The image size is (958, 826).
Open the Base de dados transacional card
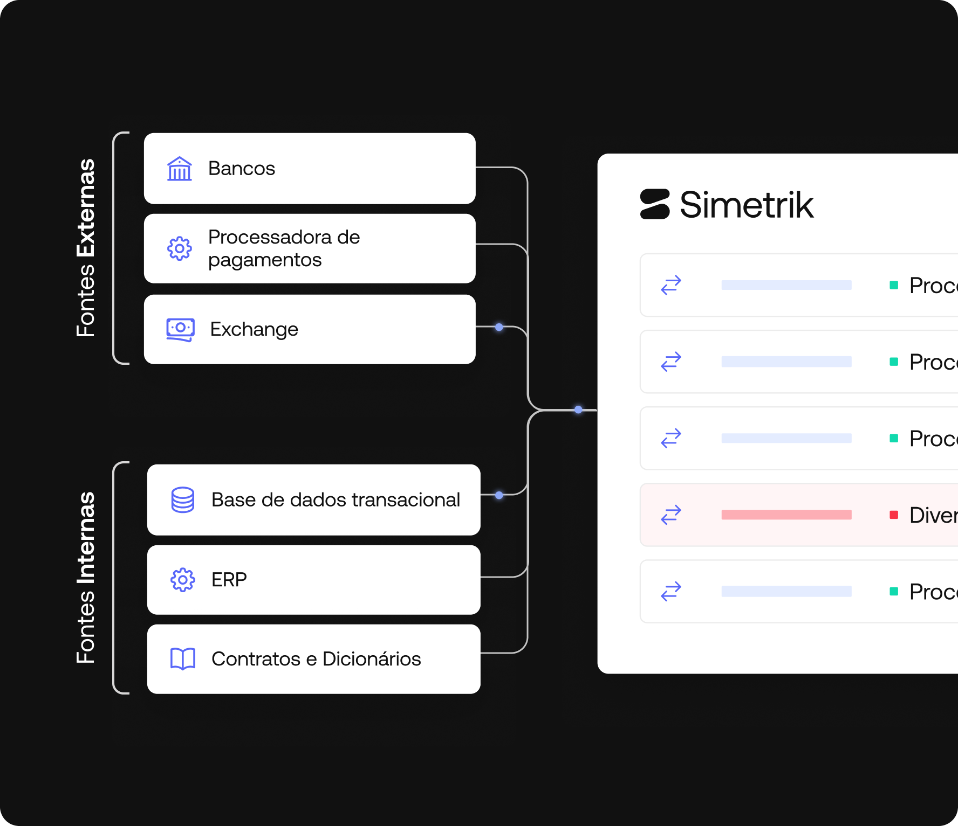314,500
